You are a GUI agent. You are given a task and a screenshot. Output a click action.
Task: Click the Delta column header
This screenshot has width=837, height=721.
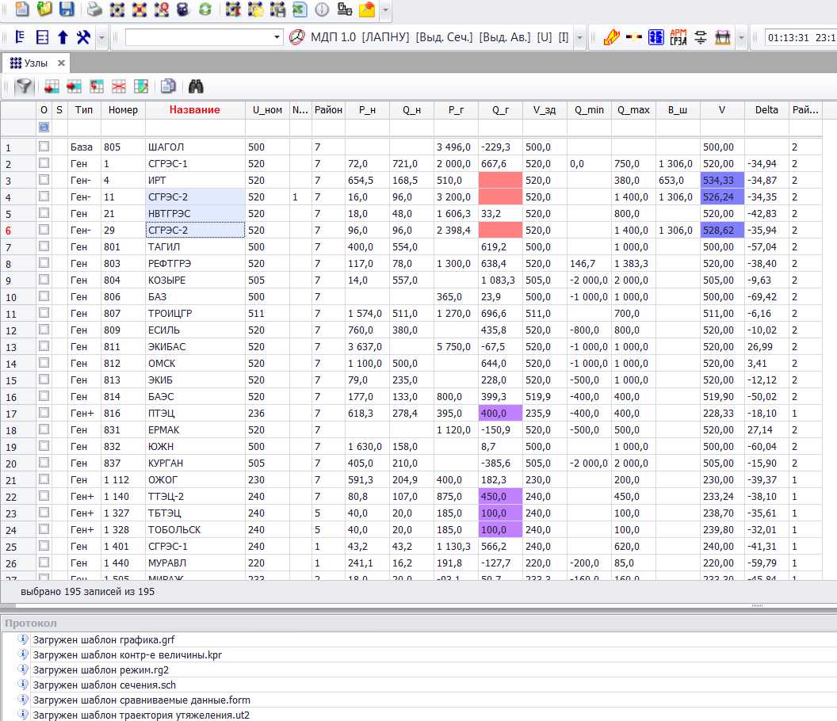tap(766, 110)
